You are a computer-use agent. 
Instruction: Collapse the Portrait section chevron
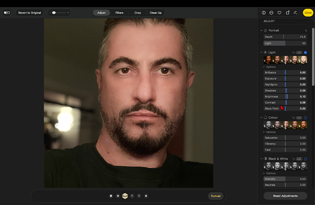click(261, 31)
